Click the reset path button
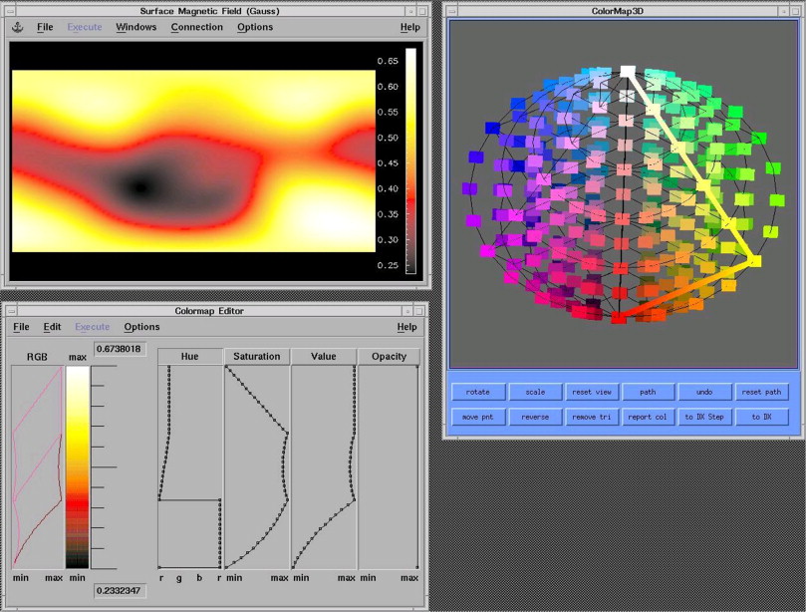 pos(761,392)
